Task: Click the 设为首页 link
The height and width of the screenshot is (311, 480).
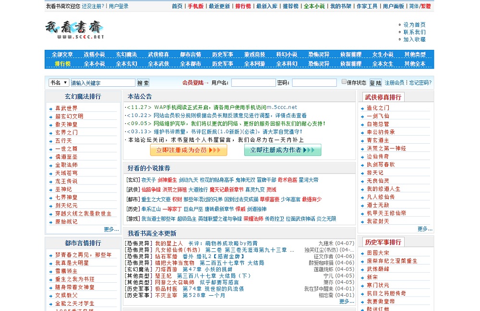Action: 415,25
